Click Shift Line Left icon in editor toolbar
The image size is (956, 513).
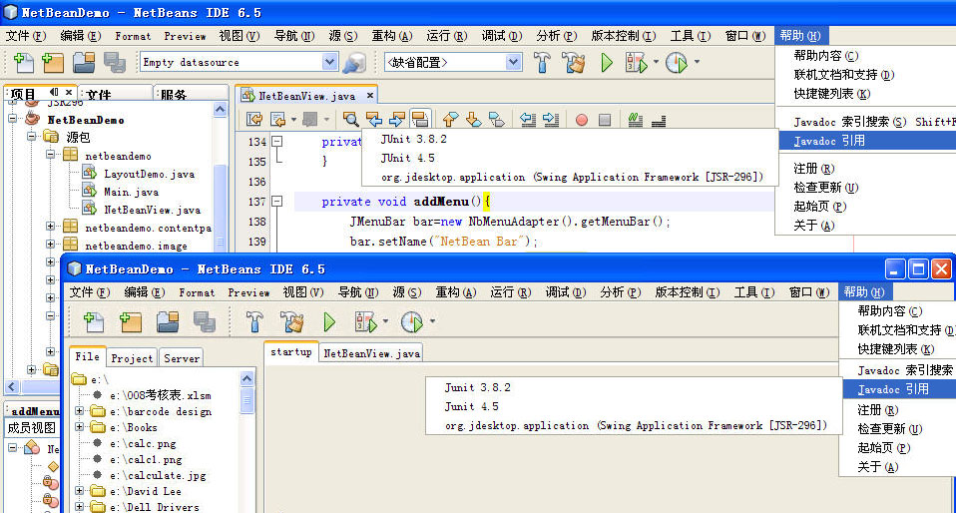point(528,119)
